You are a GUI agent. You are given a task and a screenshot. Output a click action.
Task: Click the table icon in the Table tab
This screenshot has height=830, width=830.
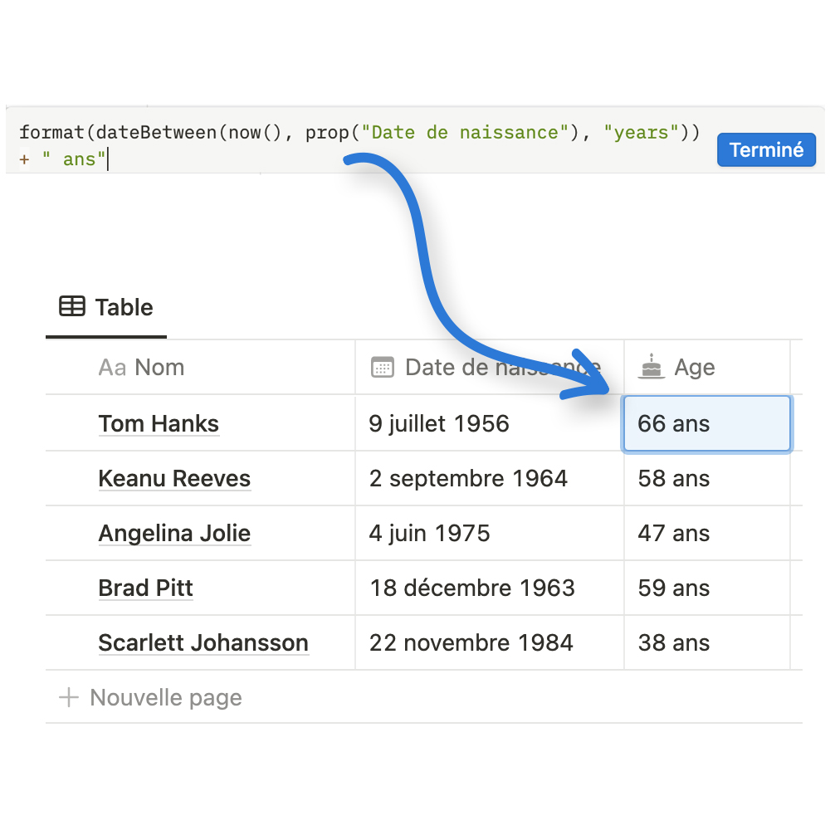(72, 306)
